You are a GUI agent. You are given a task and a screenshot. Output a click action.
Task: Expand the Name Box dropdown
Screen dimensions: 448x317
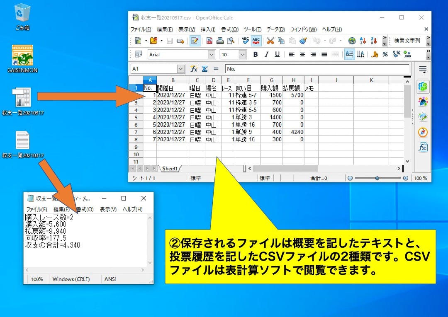tap(180, 69)
